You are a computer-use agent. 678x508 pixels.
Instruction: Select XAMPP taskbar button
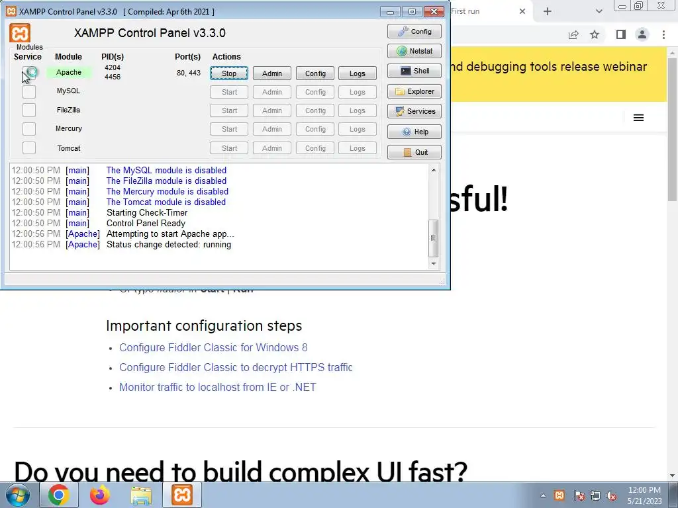tap(182, 495)
